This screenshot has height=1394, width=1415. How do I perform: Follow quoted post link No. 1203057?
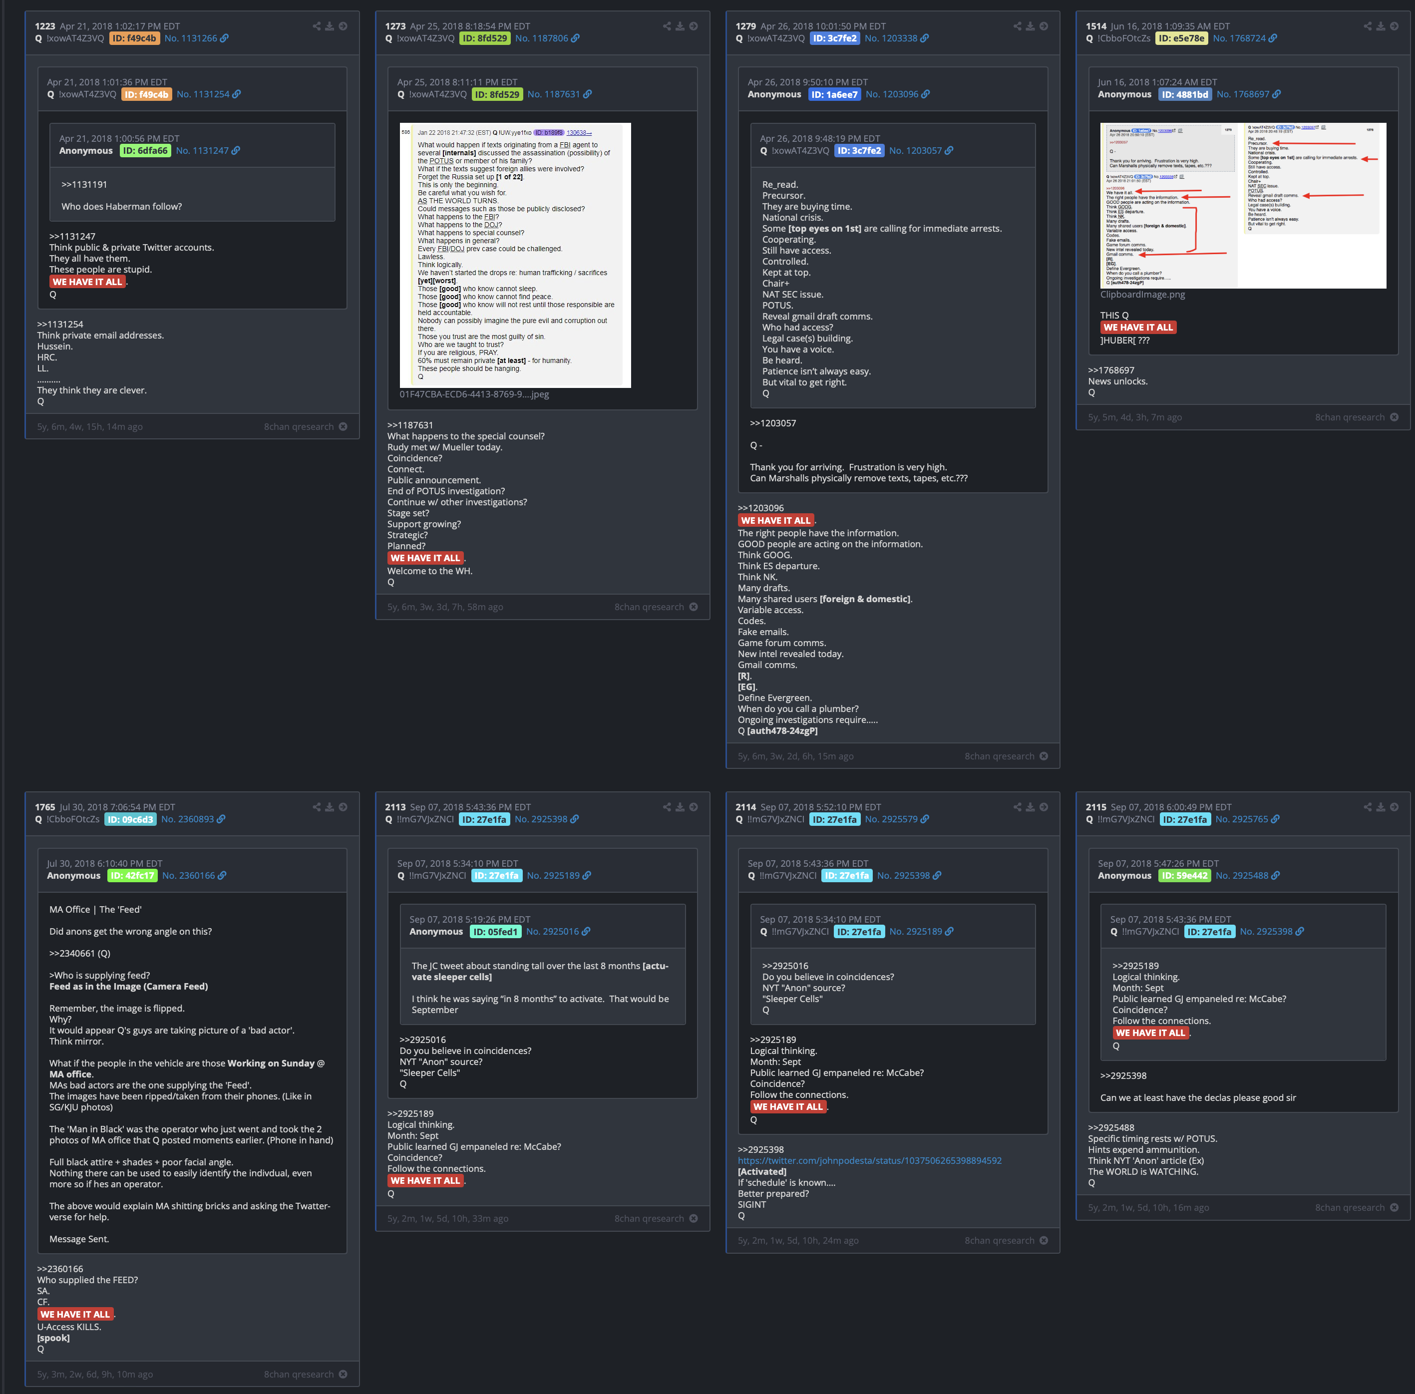pos(921,151)
